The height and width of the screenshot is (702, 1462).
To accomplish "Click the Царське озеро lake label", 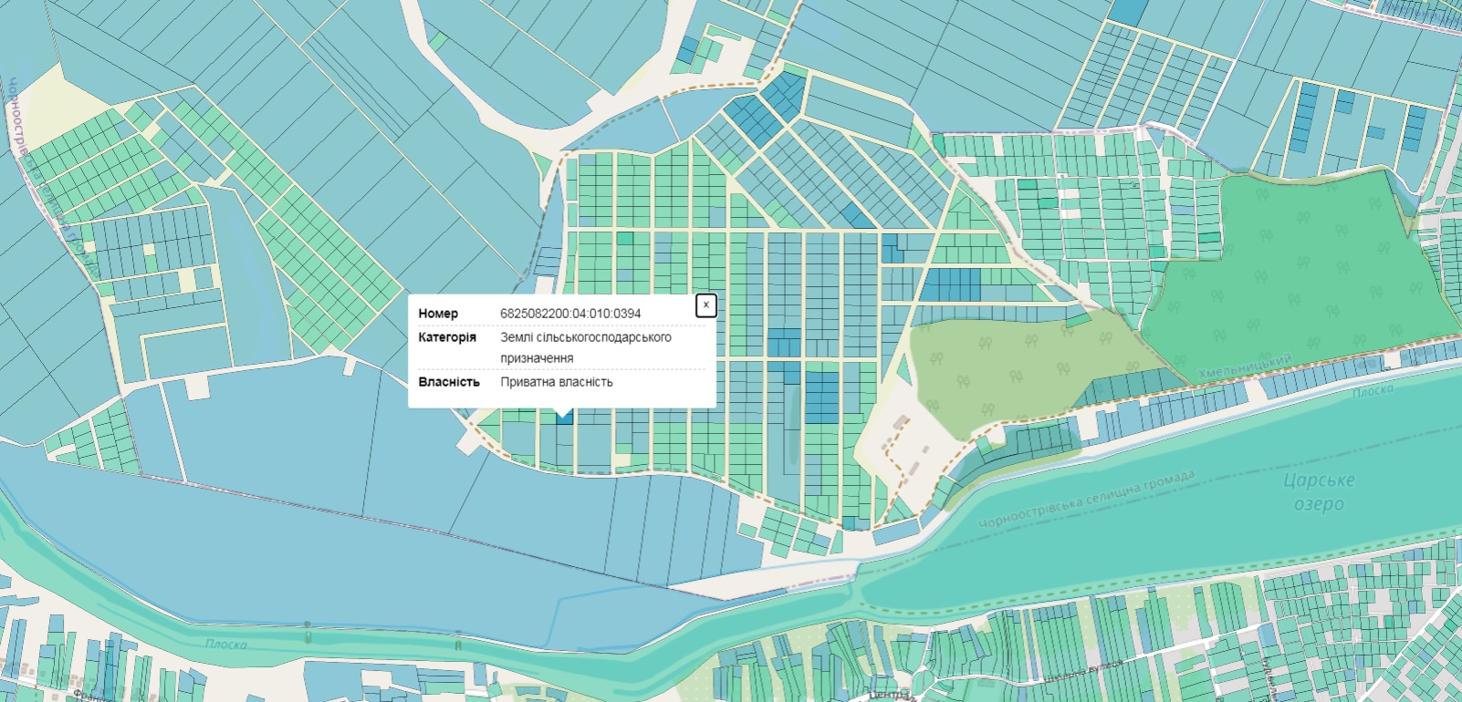I will coord(1319,491).
